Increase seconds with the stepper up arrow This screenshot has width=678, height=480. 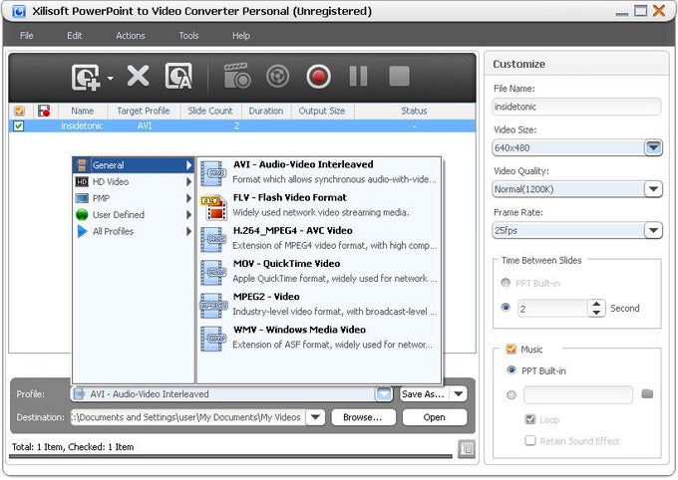pos(596,304)
